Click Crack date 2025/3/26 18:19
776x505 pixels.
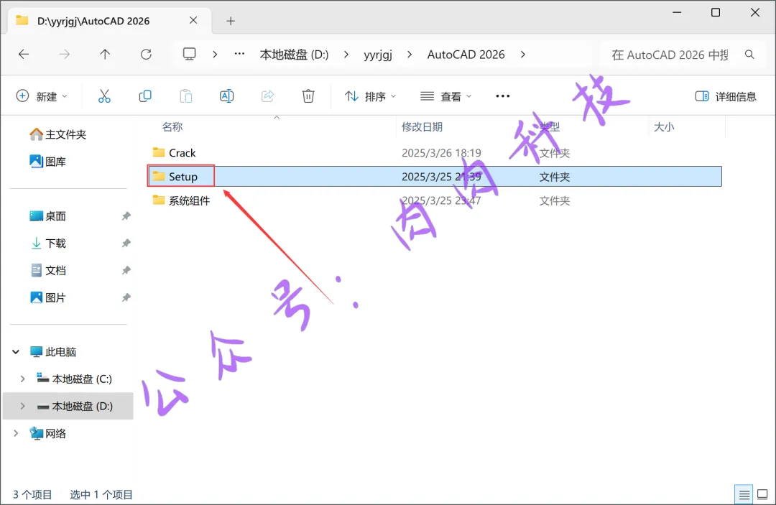[441, 153]
